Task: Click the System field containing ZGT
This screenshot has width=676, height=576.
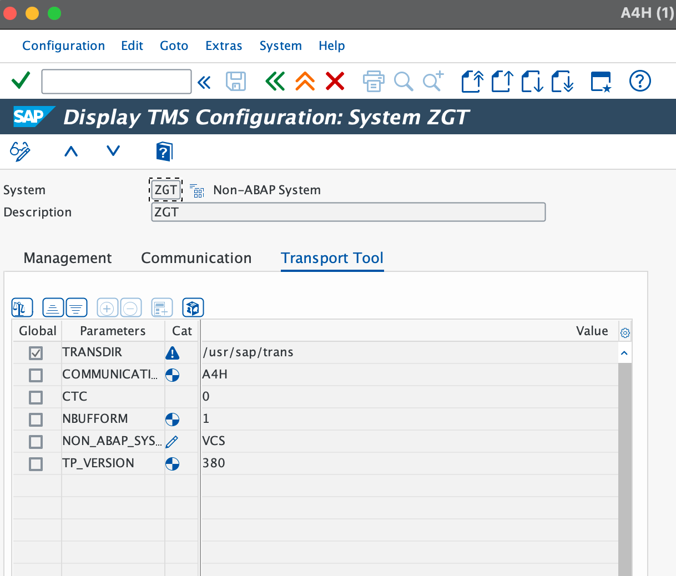Action: click(x=166, y=190)
